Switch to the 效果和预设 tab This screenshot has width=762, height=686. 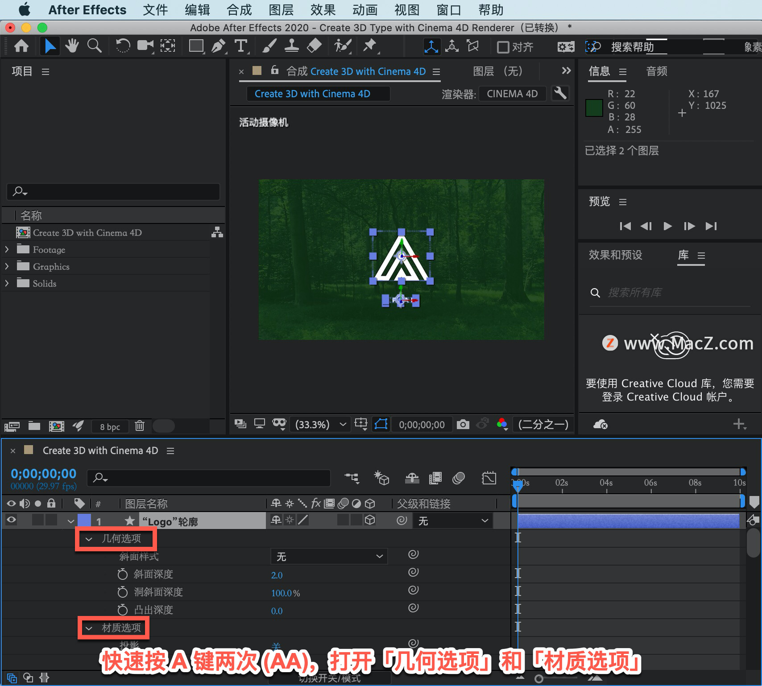click(x=615, y=255)
